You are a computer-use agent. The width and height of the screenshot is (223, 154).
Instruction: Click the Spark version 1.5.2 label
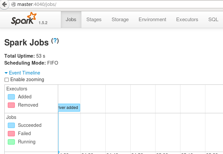[x=43, y=23]
